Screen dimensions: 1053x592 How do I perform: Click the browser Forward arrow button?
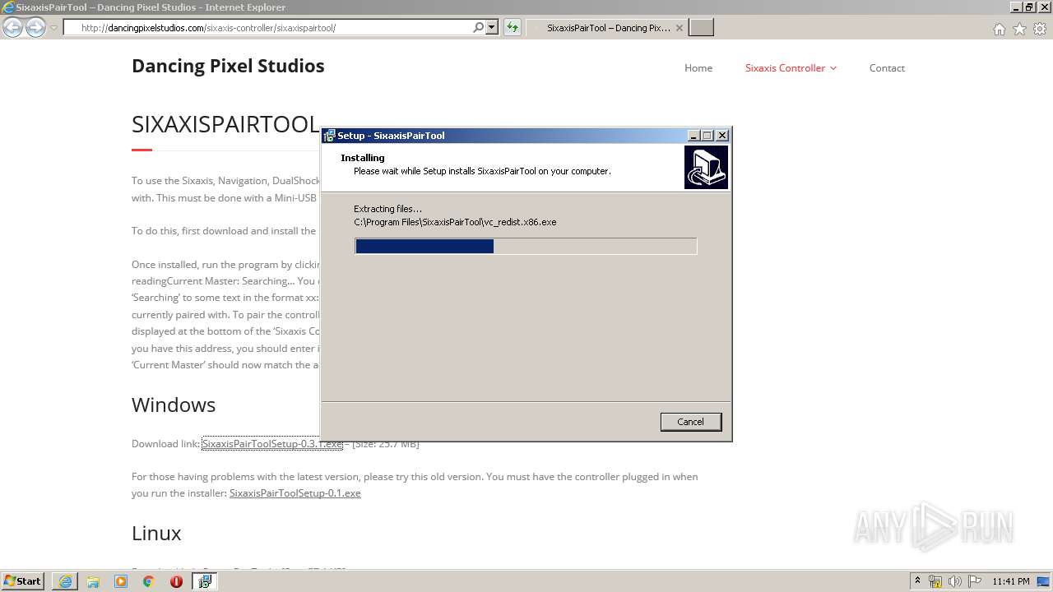point(35,27)
